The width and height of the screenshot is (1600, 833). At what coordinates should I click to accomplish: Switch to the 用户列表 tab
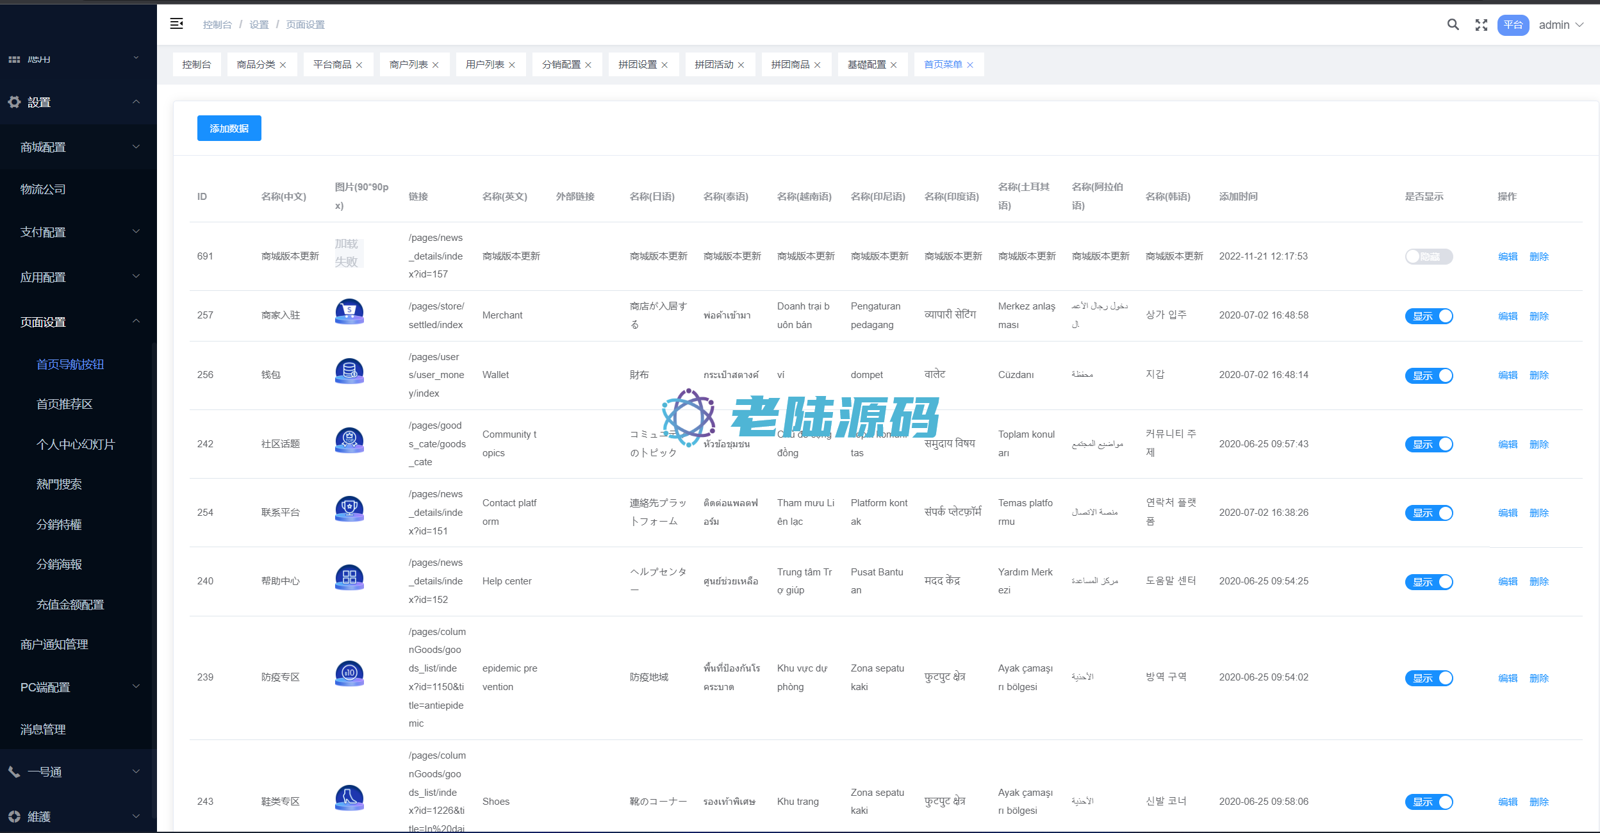484,65
